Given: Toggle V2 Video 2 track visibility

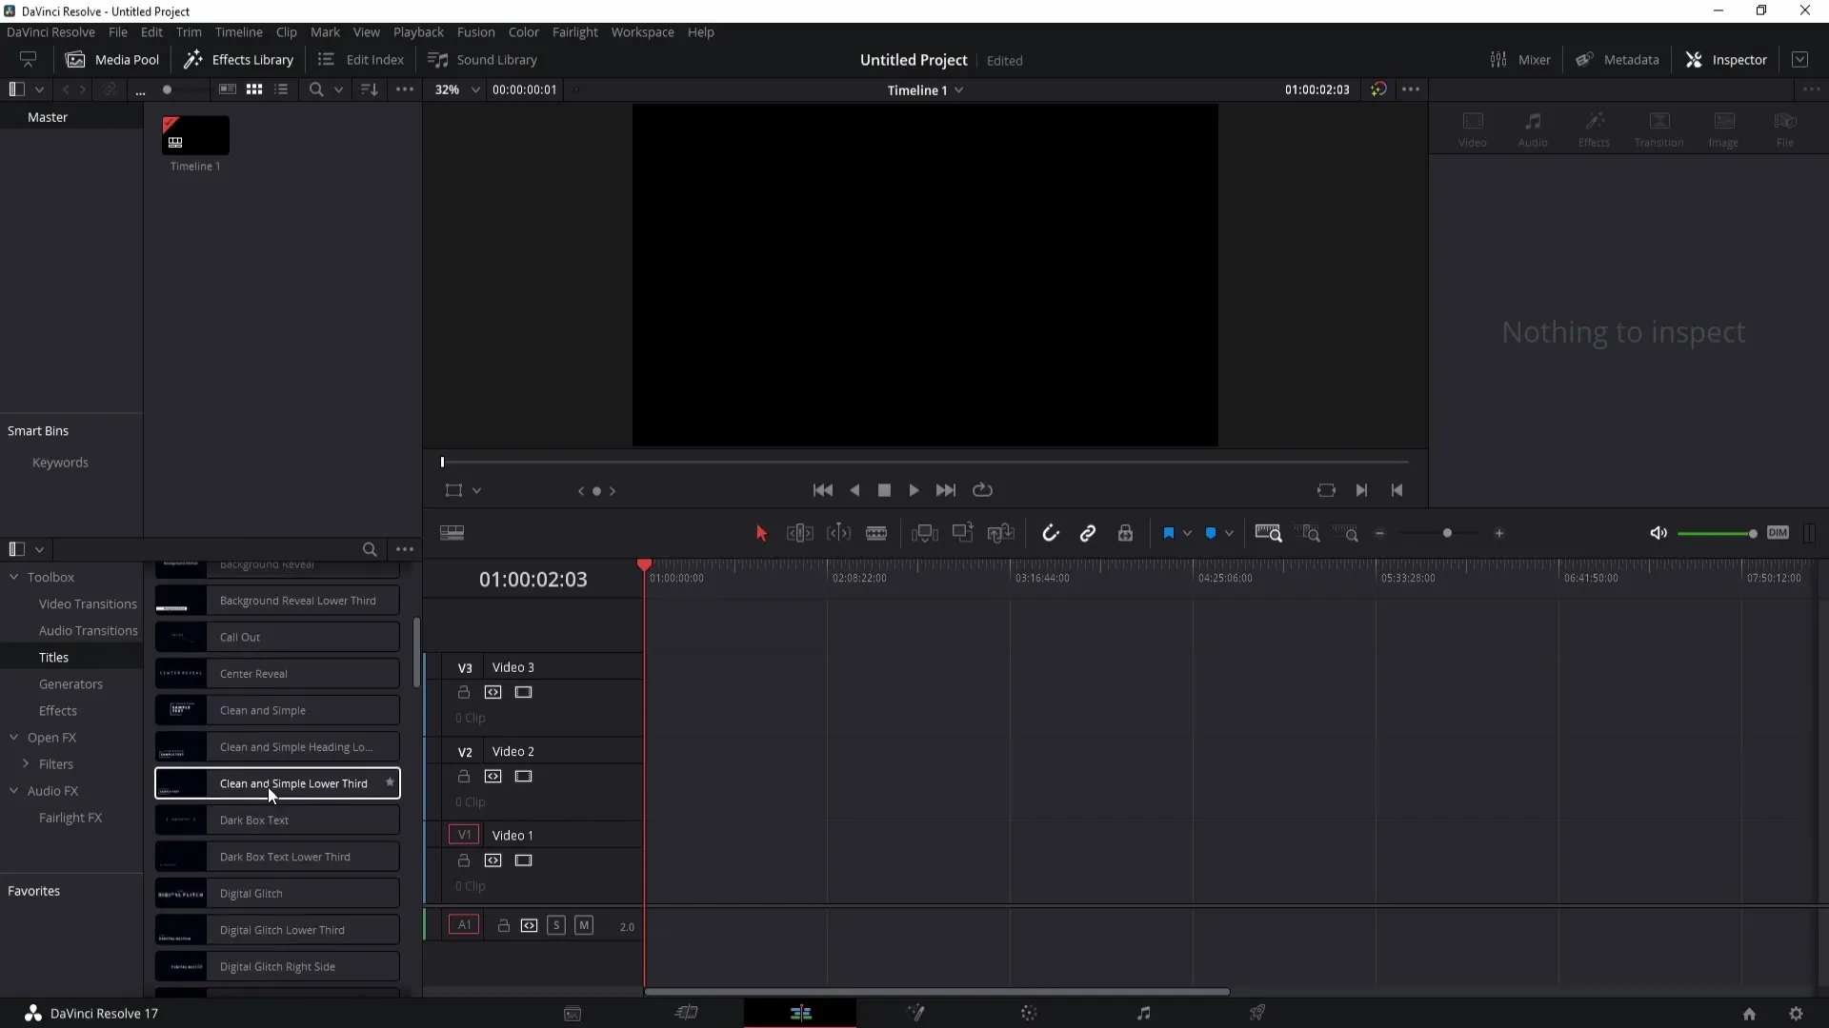Looking at the screenshot, I should pos(524,776).
